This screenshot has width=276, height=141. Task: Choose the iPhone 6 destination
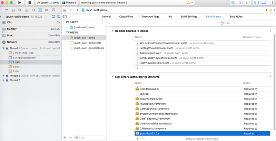tap(69, 3)
